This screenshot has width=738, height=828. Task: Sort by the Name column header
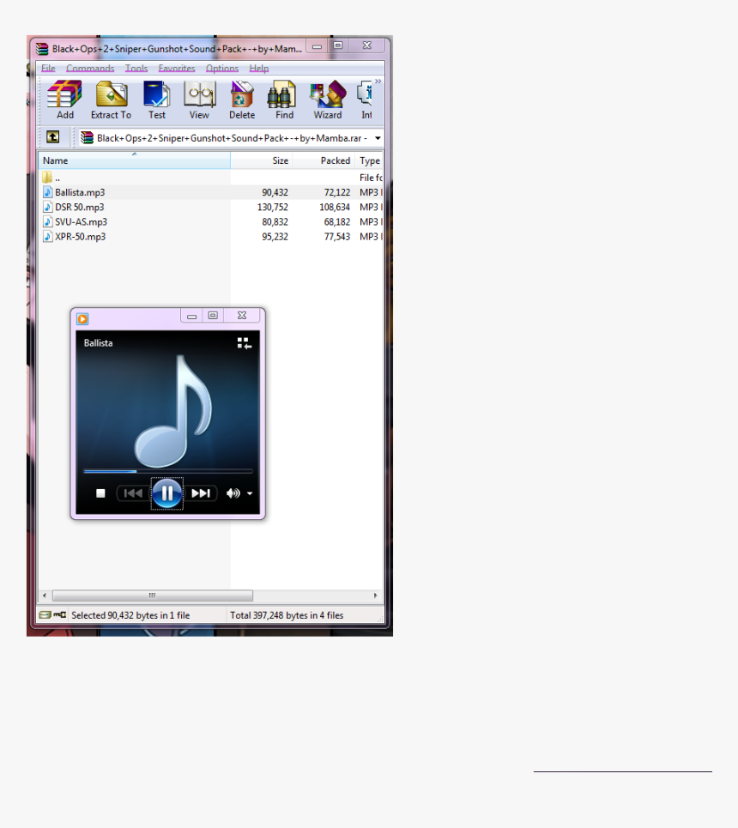pos(134,160)
